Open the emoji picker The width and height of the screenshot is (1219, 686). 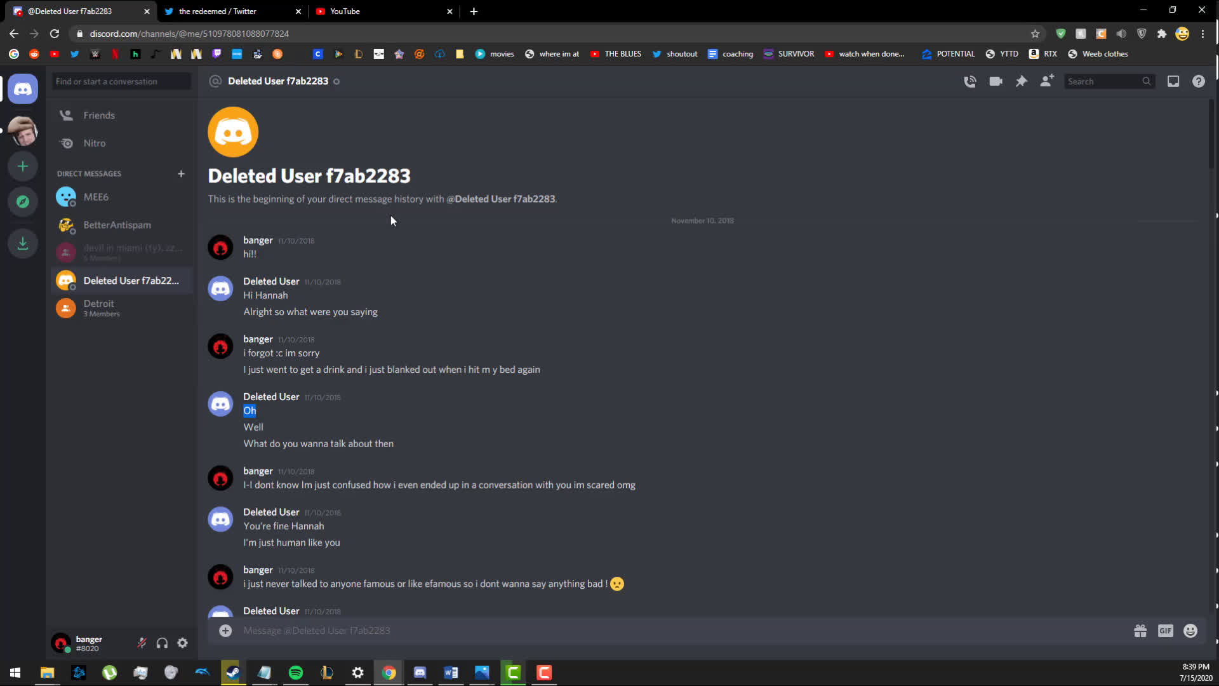[x=1190, y=631]
